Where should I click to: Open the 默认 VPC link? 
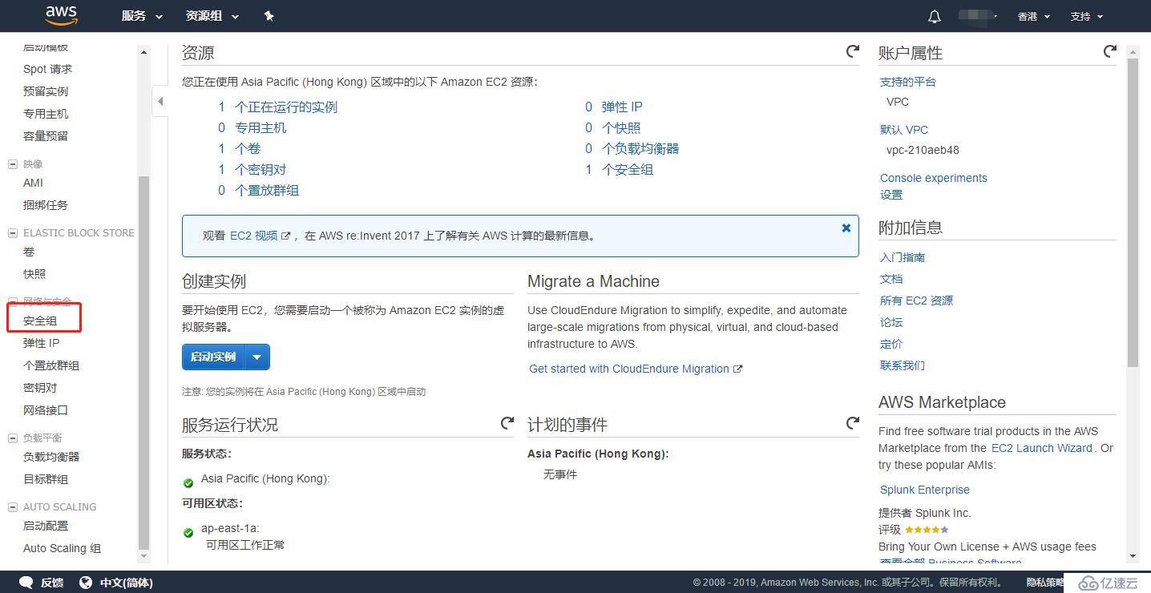click(x=904, y=129)
